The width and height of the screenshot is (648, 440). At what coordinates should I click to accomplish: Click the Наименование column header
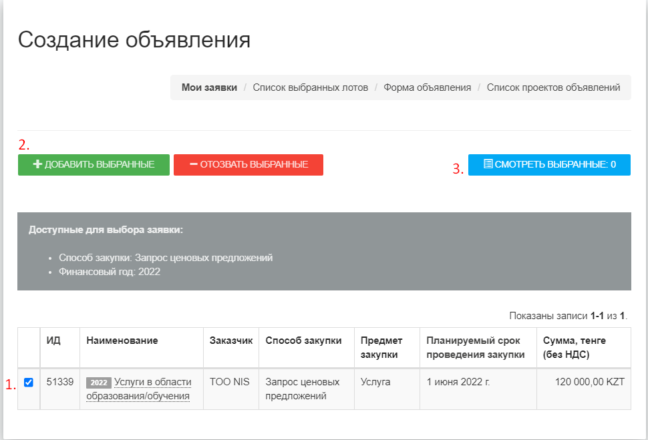(122, 341)
